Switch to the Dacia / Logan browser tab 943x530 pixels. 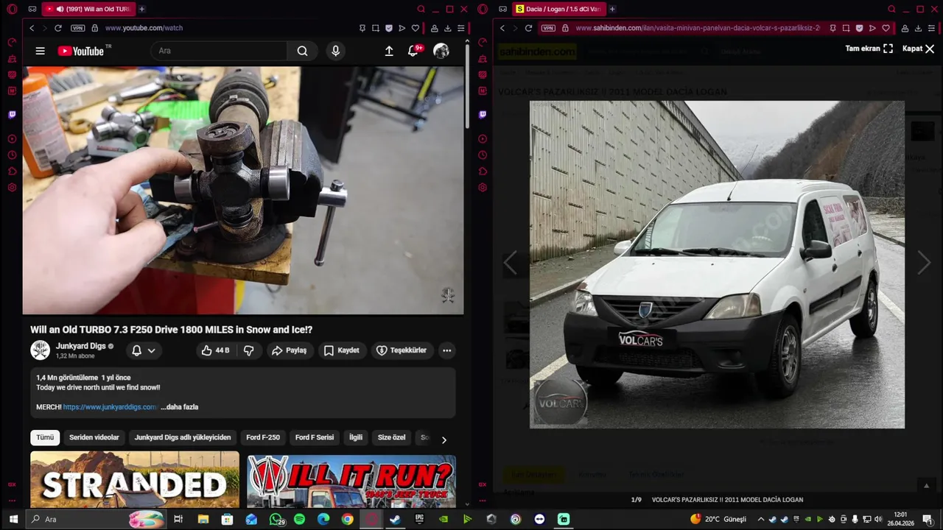tap(558, 9)
